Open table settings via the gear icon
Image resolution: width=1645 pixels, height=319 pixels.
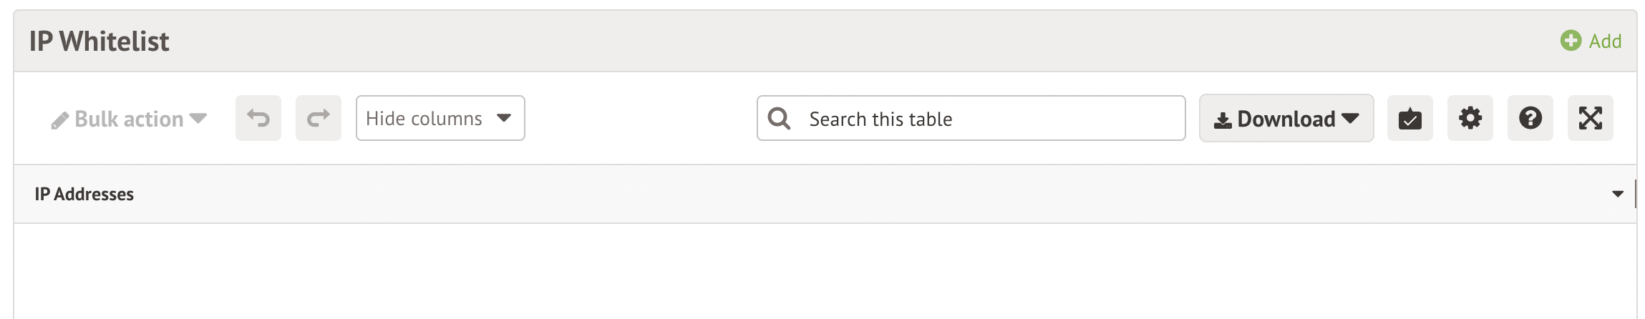click(1470, 118)
